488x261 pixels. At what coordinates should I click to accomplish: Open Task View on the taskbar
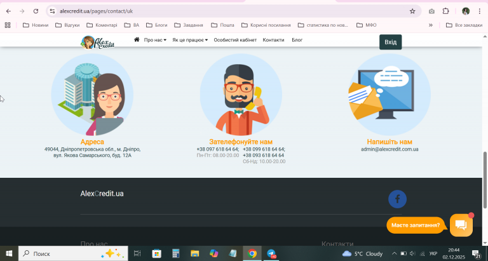click(137, 253)
